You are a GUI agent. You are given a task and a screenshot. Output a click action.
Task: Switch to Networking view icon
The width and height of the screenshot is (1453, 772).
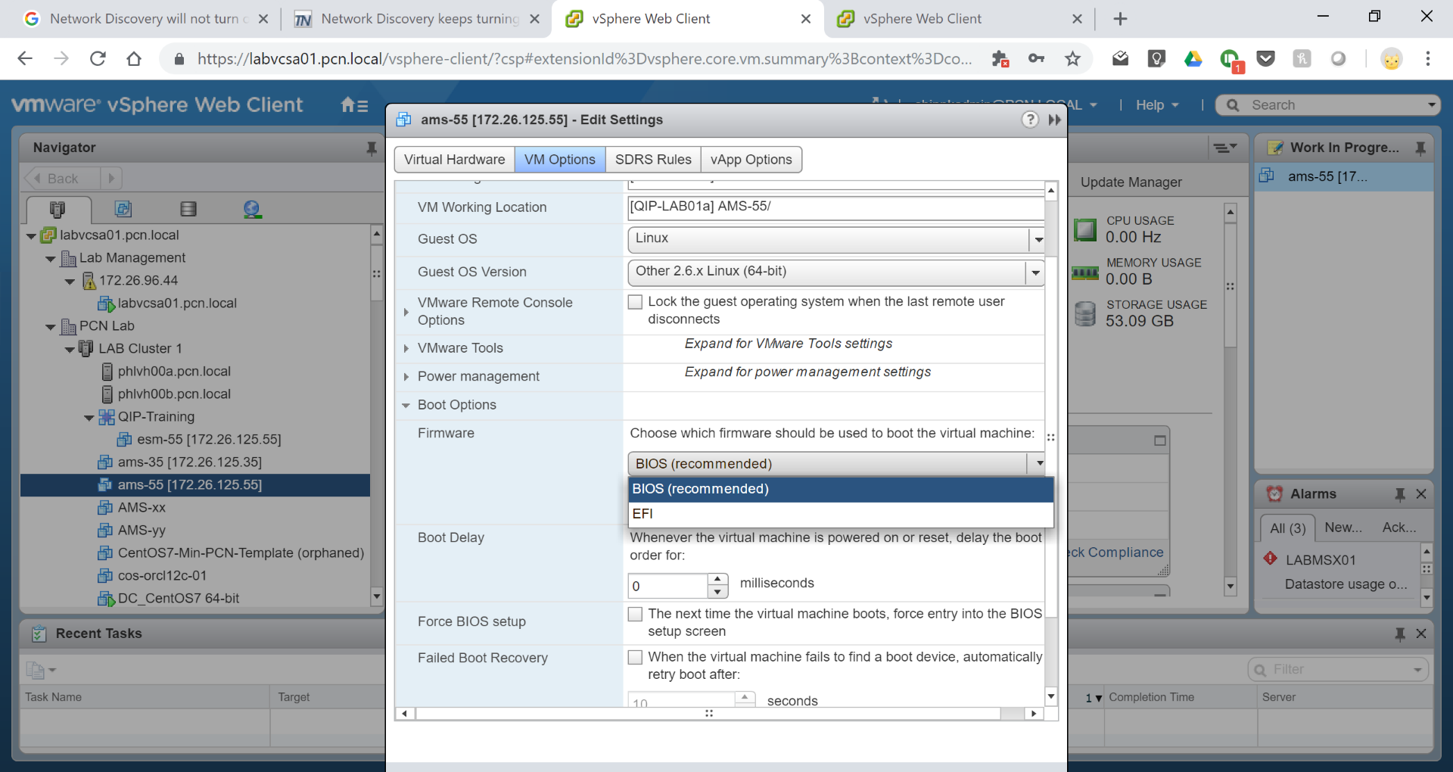coord(253,209)
